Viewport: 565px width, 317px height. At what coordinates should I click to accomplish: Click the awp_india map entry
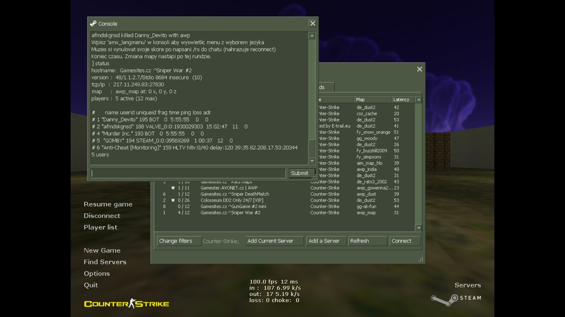367,169
